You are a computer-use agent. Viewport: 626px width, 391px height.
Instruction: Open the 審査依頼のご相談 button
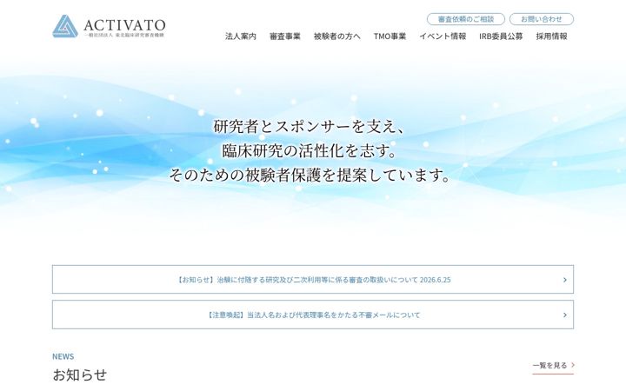465,19
